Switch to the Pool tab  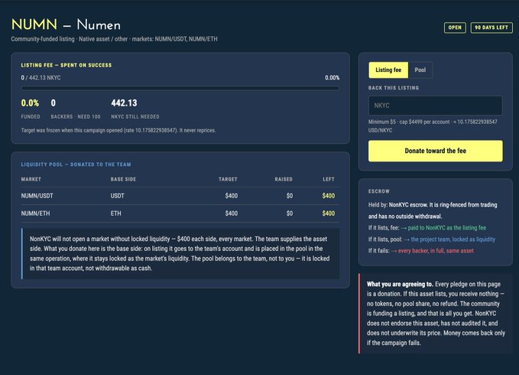[x=420, y=70]
